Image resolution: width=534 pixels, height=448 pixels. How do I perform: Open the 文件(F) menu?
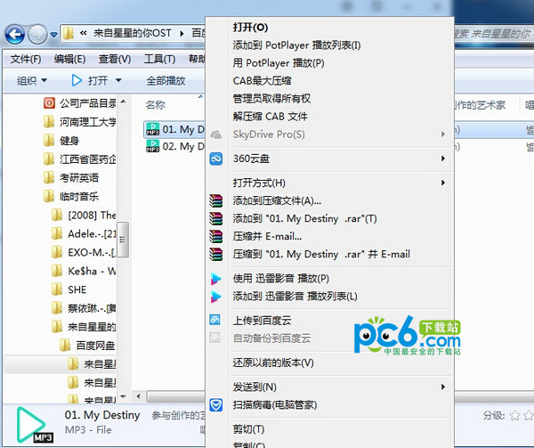26,60
